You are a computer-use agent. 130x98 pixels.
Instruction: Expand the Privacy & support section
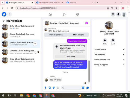point(109,65)
